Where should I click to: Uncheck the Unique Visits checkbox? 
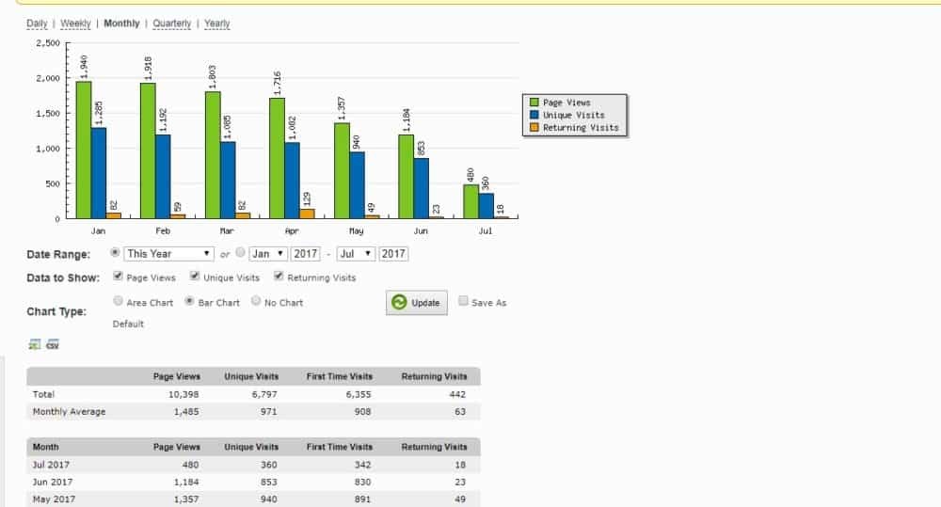click(195, 277)
